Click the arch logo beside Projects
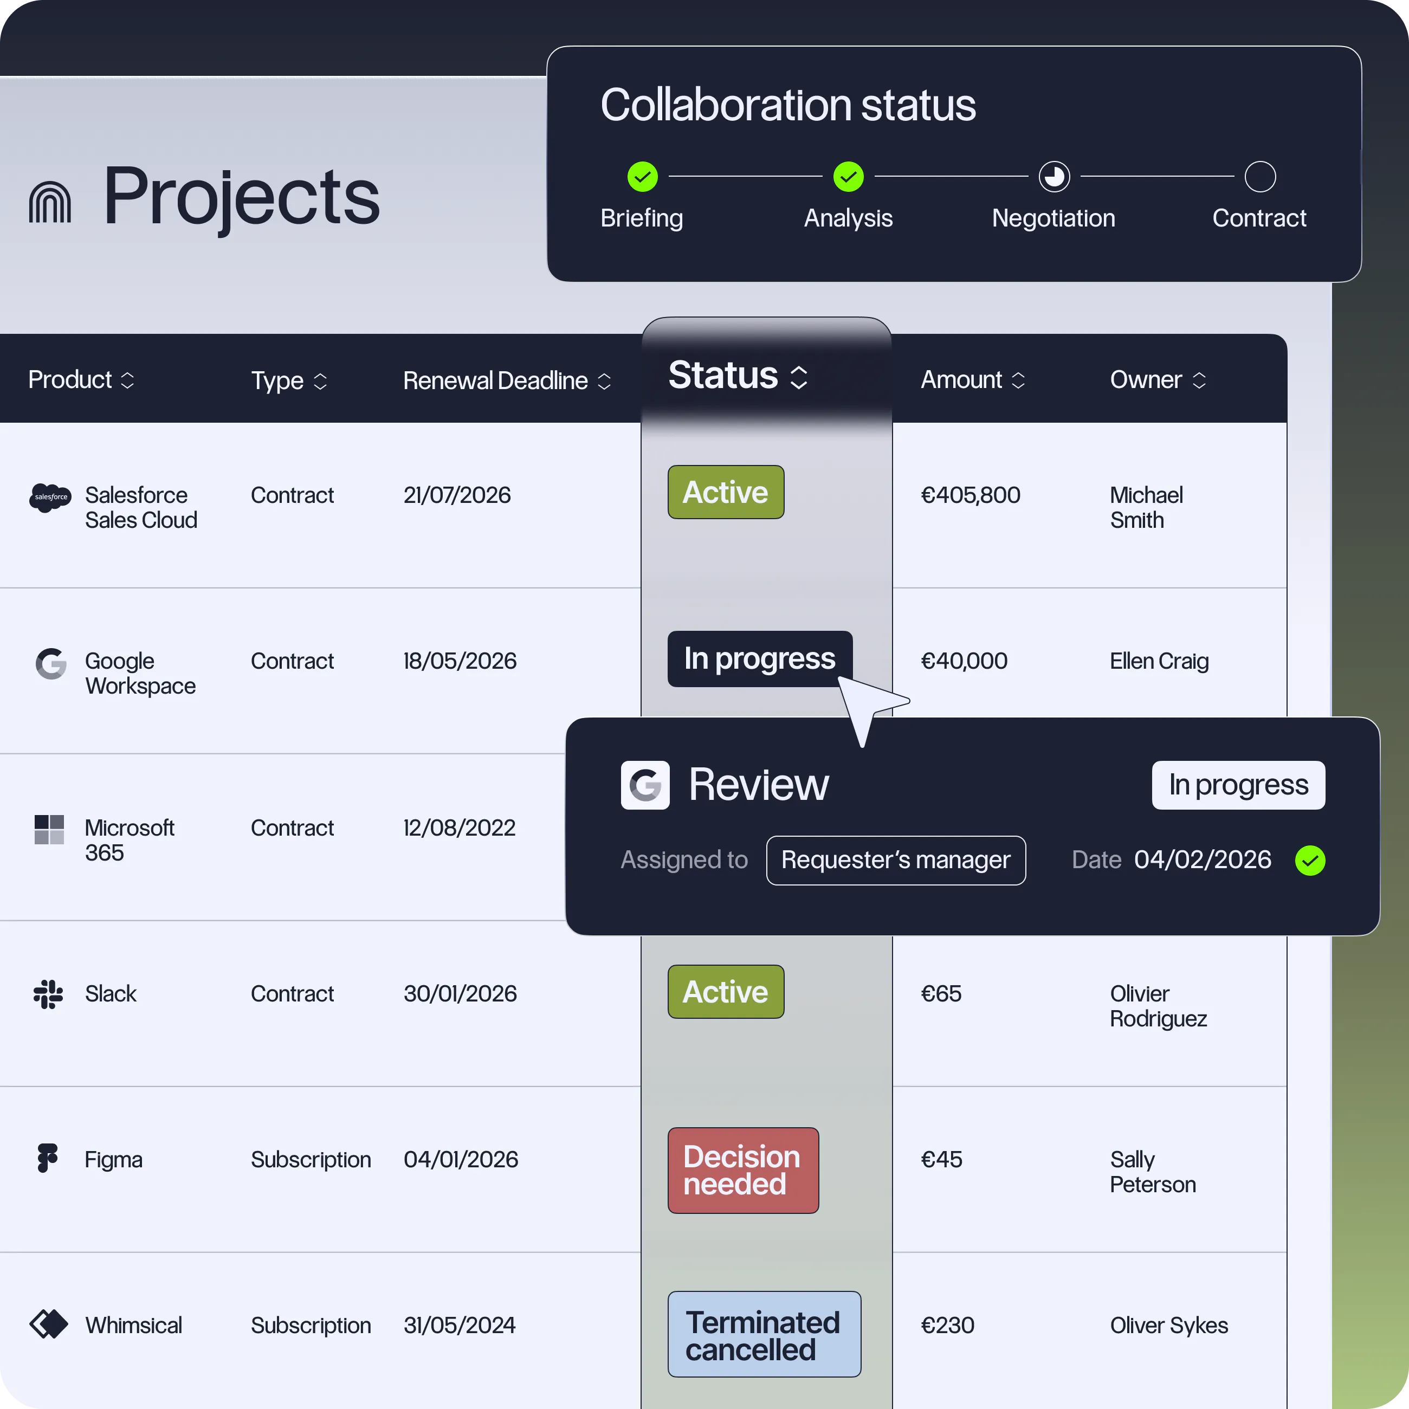Viewport: 1409px width, 1409px height. 50,202
